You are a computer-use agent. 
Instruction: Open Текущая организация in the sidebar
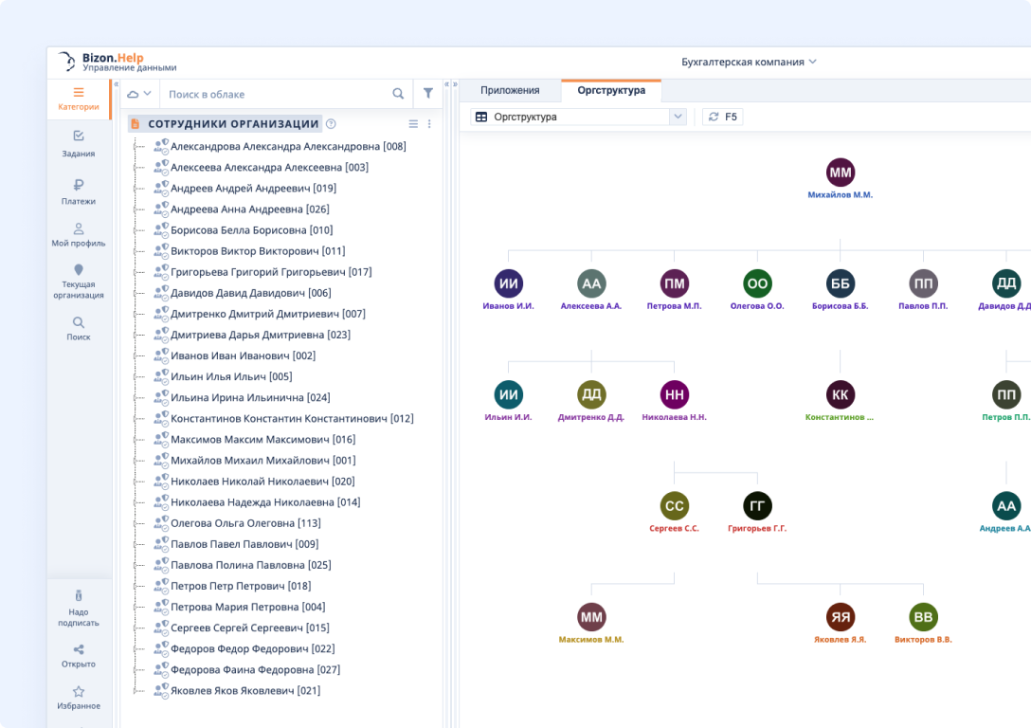pos(79,280)
